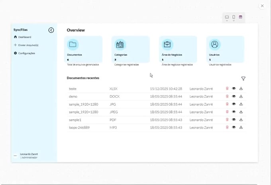Click the JPEG type cell
271x185 pixels.
(114, 112)
